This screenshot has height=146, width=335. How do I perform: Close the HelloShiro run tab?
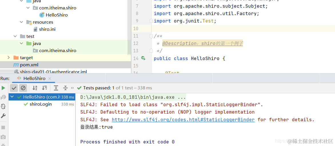tap(50, 79)
